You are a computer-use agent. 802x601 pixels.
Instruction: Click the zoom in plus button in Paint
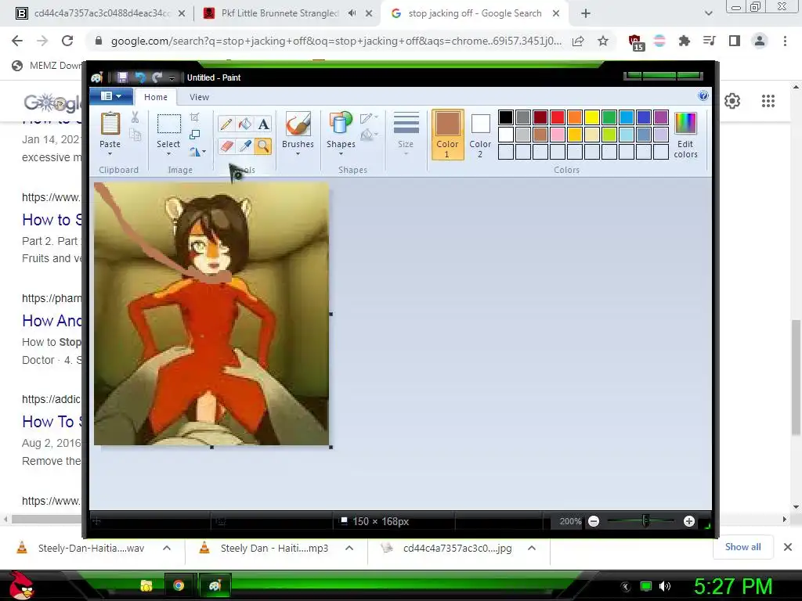[x=689, y=521]
